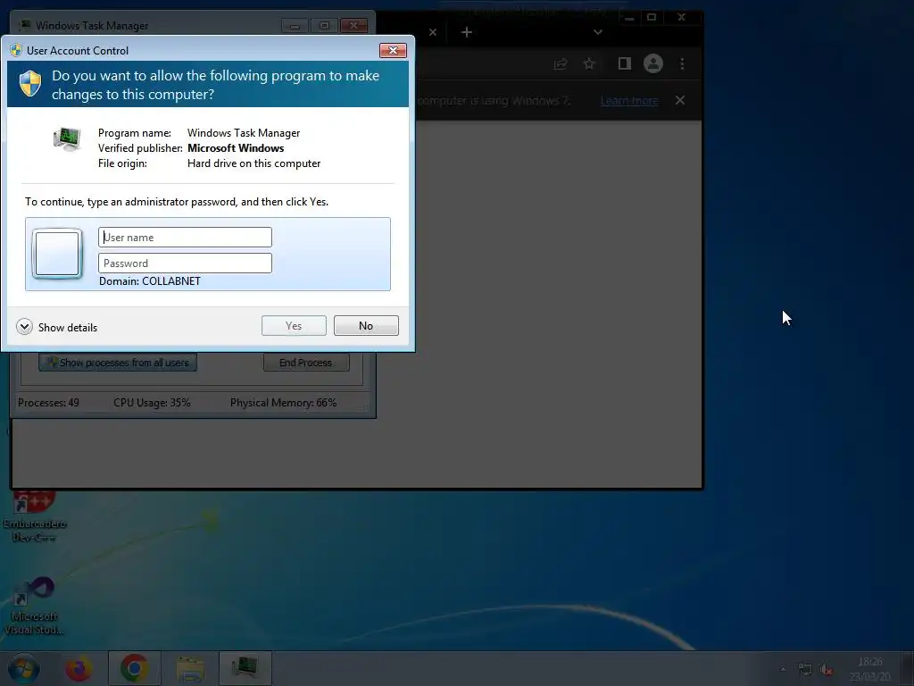The image size is (914, 686).
Task: Click Show processes from all users button
Action: [118, 363]
